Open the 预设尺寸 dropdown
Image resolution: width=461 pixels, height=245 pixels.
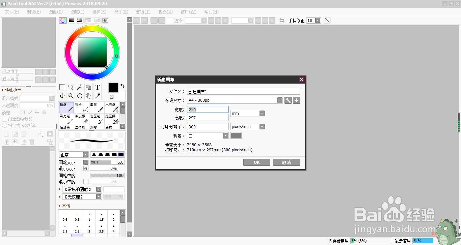tap(280, 100)
